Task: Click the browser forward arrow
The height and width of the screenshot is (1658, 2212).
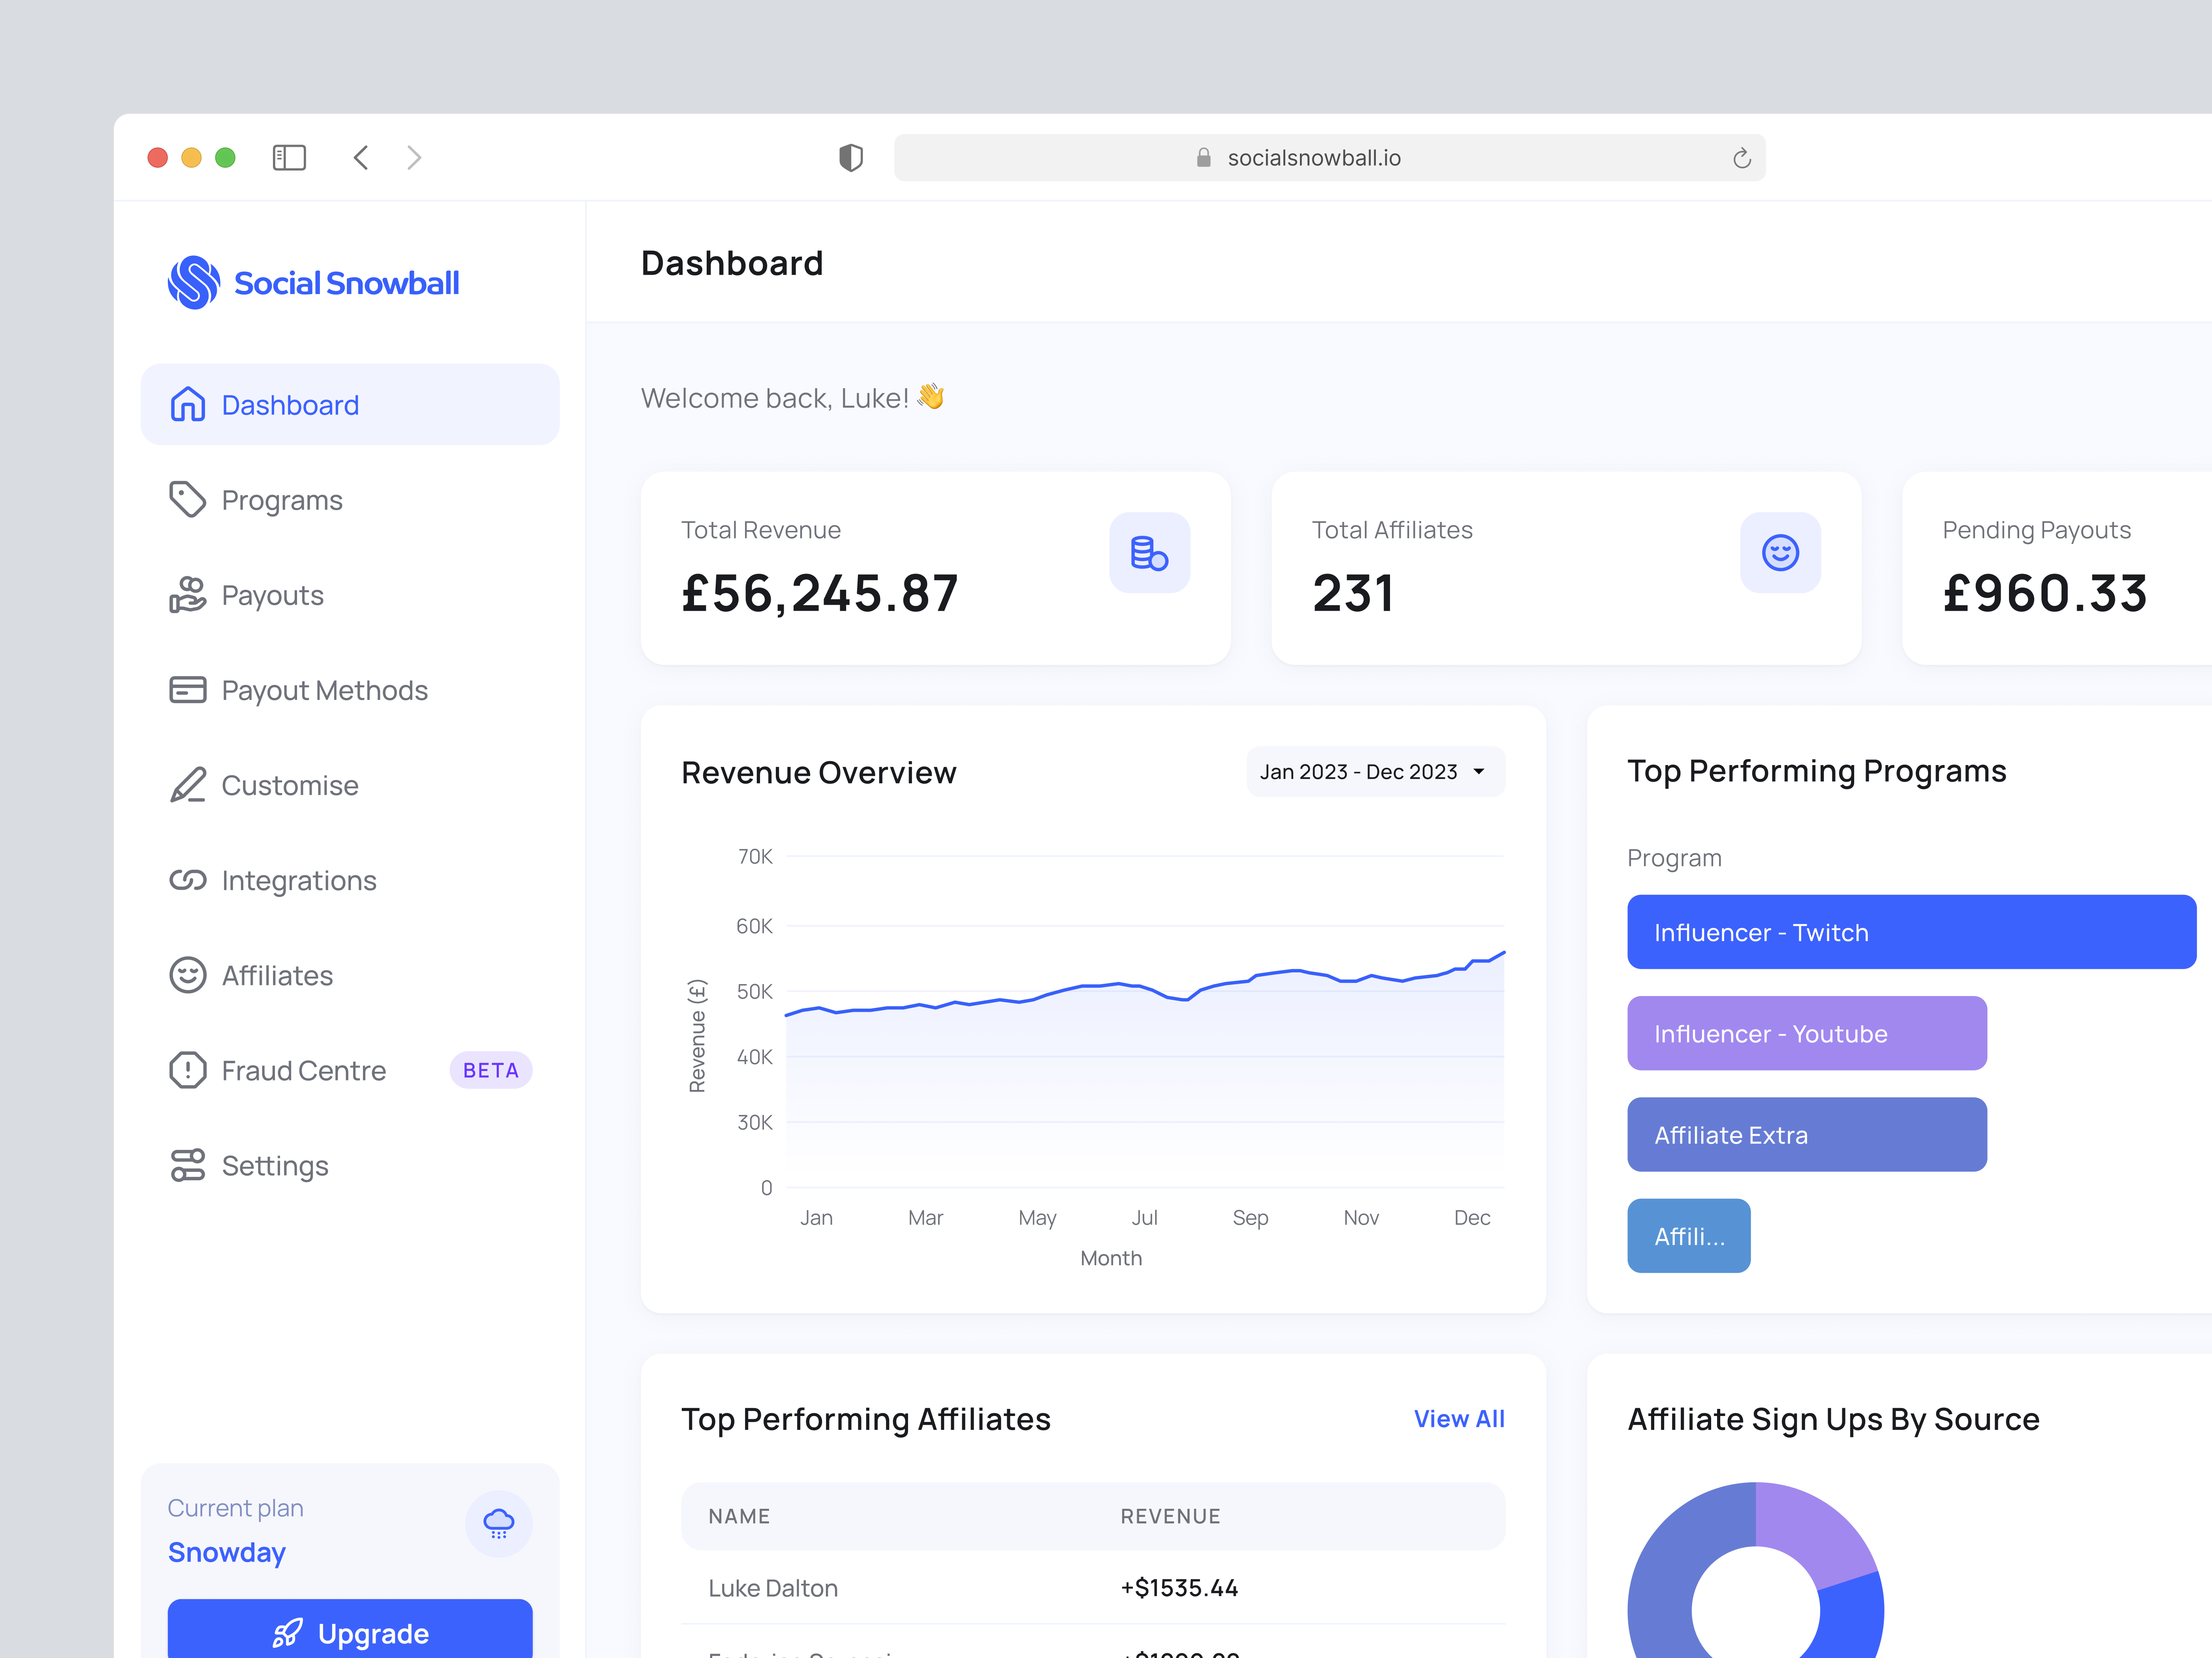Action: pos(414,158)
